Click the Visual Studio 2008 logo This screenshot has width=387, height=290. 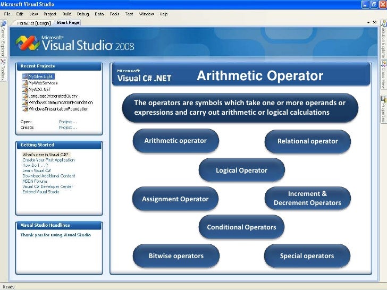pyautogui.click(x=75, y=43)
